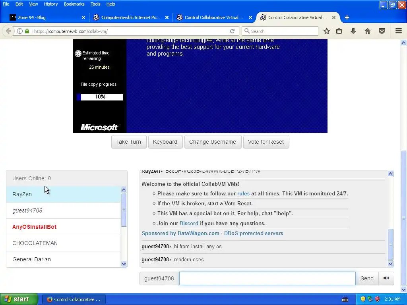Open the Help menu

110,4
